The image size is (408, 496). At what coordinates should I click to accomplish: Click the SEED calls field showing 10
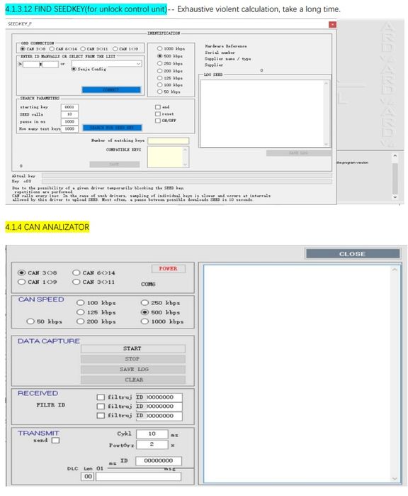69,114
